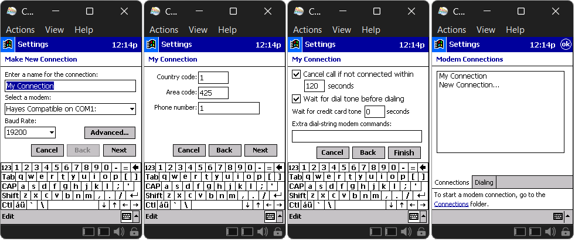This screenshot has height=241, width=575.
Task: Switch to the Dialing tab
Action: [484, 182]
